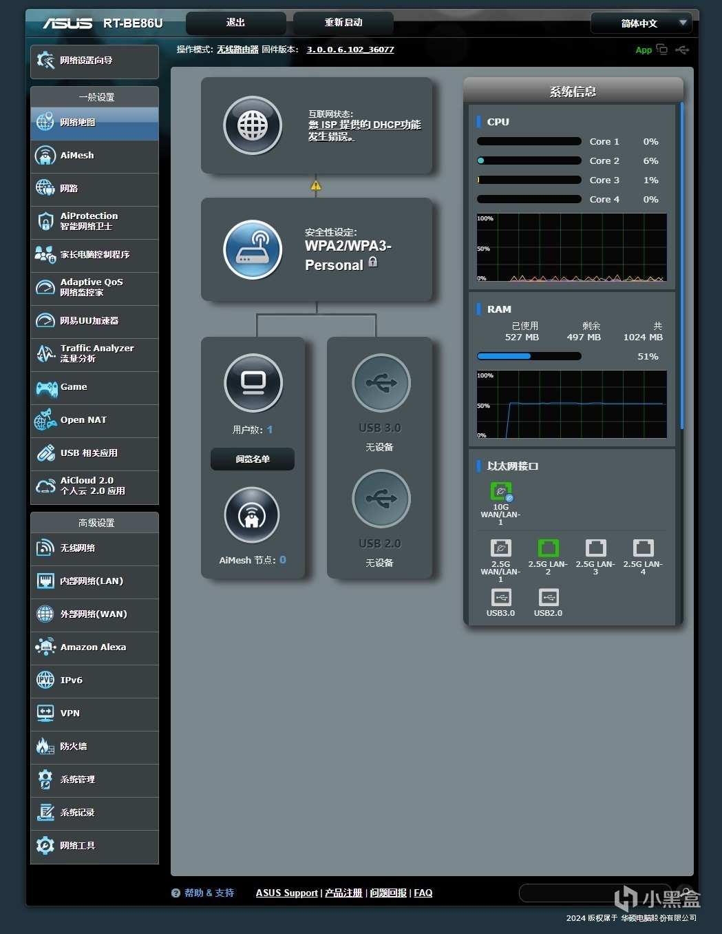This screenshot has height=934, width=722.
Task: Click the Amazon Alexa icon
Action: click(x=45, y=647)
